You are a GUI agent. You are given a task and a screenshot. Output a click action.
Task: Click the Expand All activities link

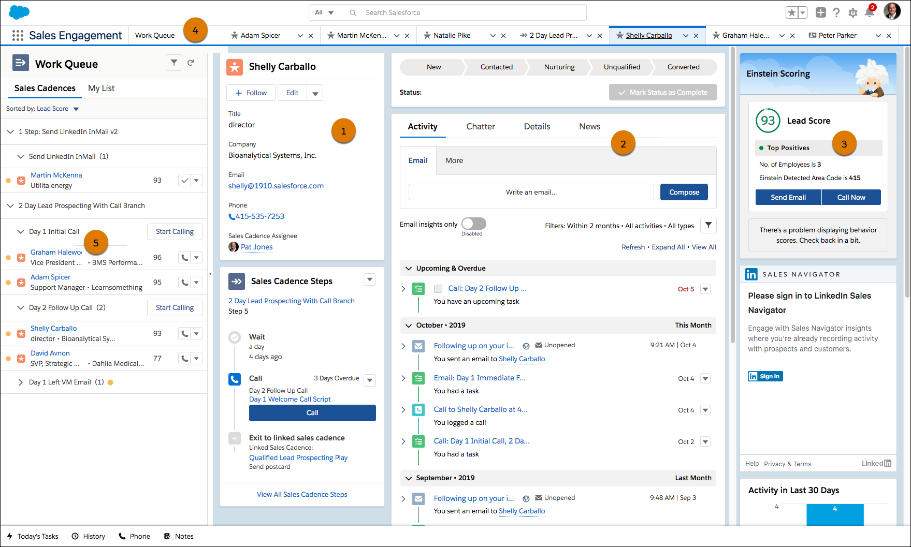pos(668,247)
